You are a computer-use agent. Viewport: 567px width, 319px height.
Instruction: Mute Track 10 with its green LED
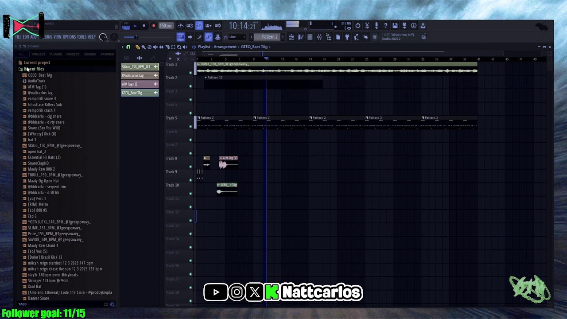[x=191, y=193]
